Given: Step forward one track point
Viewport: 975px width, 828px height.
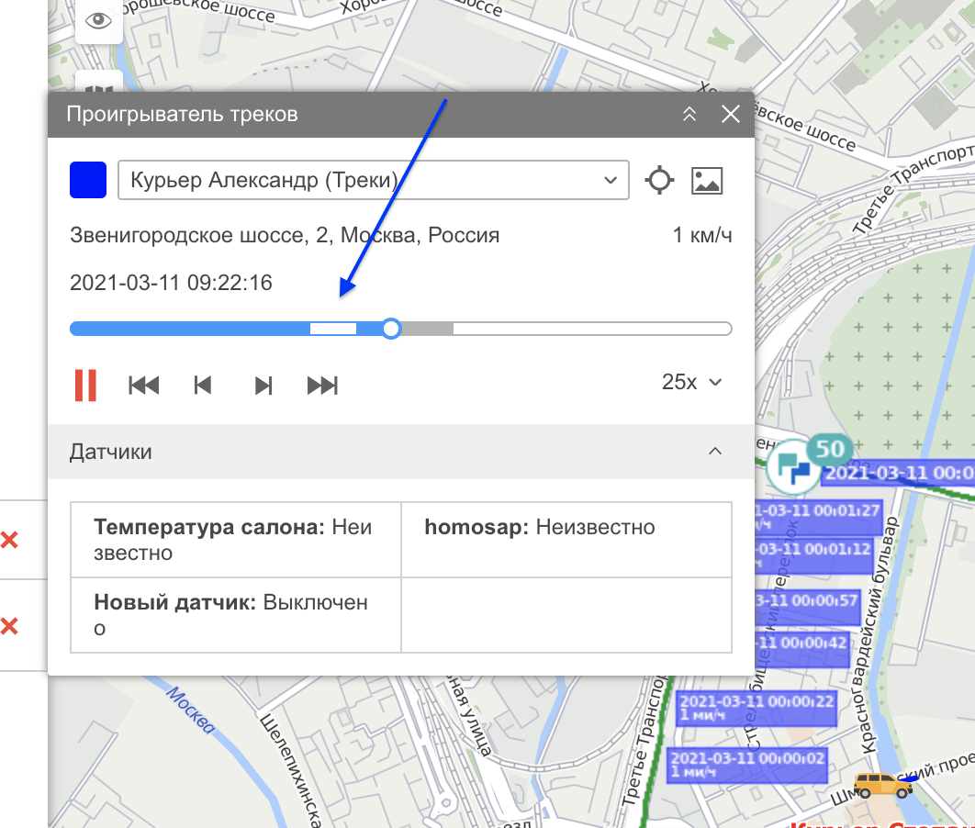Looking at the screenshot, I should point(263,385).
